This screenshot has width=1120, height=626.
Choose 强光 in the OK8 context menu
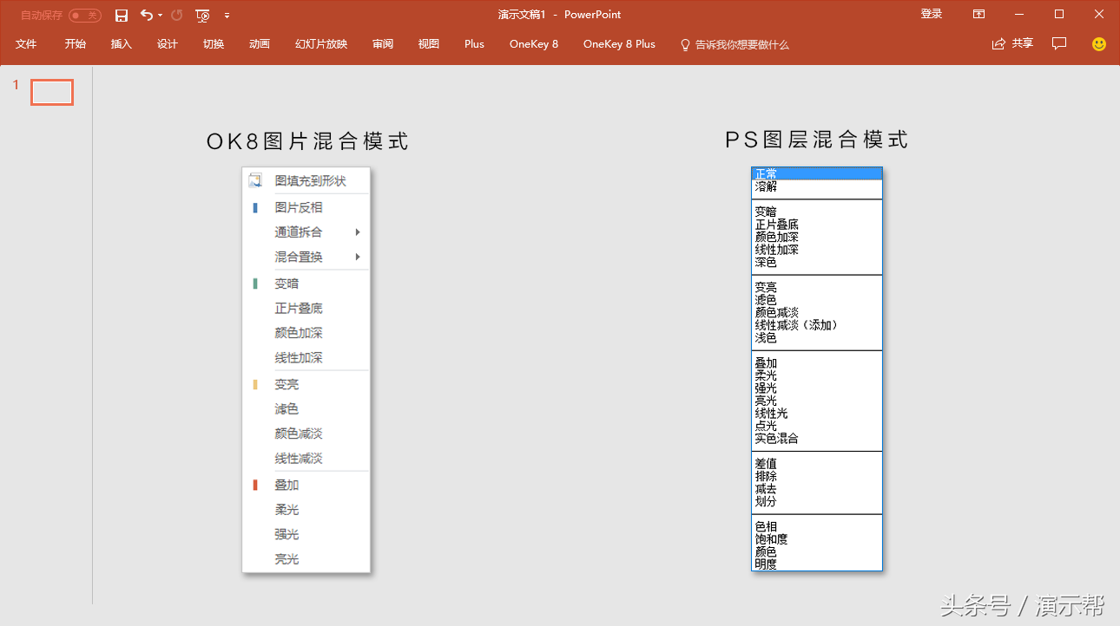click(x=306, y=534)
